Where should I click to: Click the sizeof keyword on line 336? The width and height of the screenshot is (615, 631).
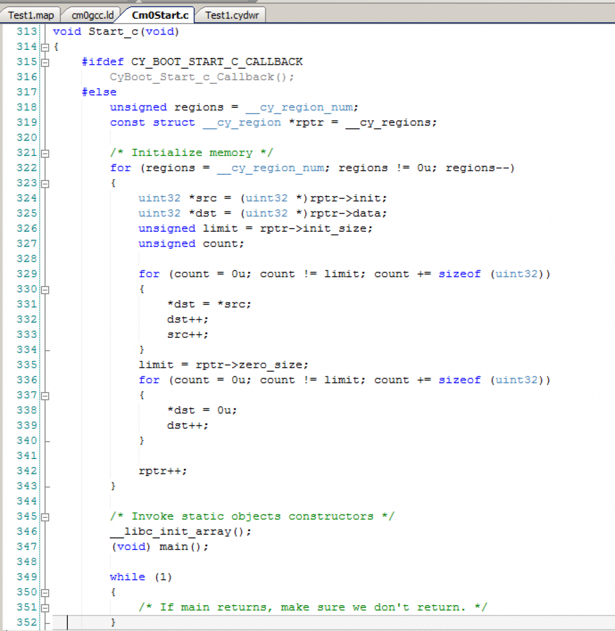tap(460, 380)
